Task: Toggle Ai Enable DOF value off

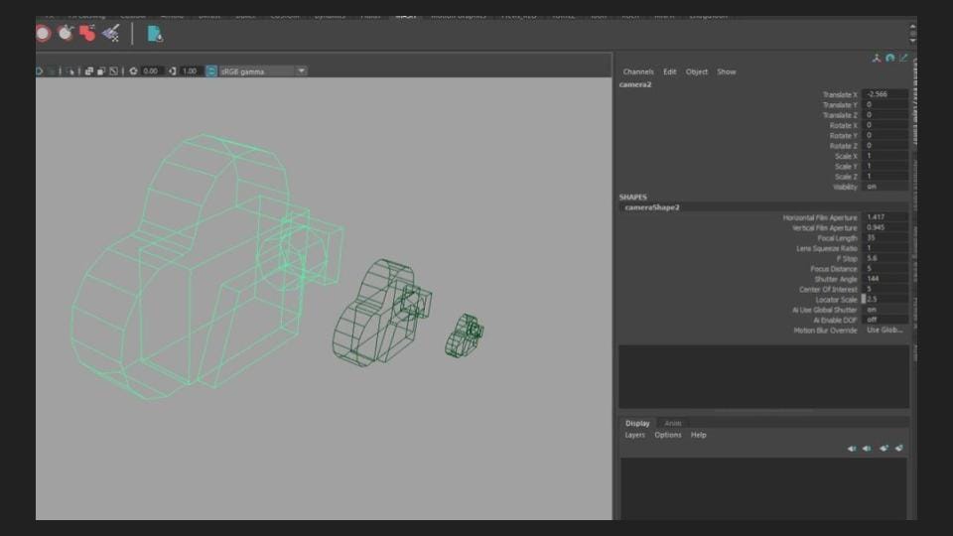Action: 885,320
